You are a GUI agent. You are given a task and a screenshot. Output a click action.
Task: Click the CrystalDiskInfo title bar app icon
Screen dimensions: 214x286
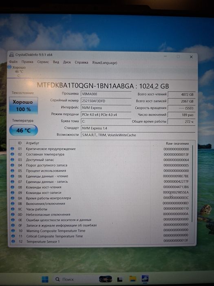click(11, 54)
